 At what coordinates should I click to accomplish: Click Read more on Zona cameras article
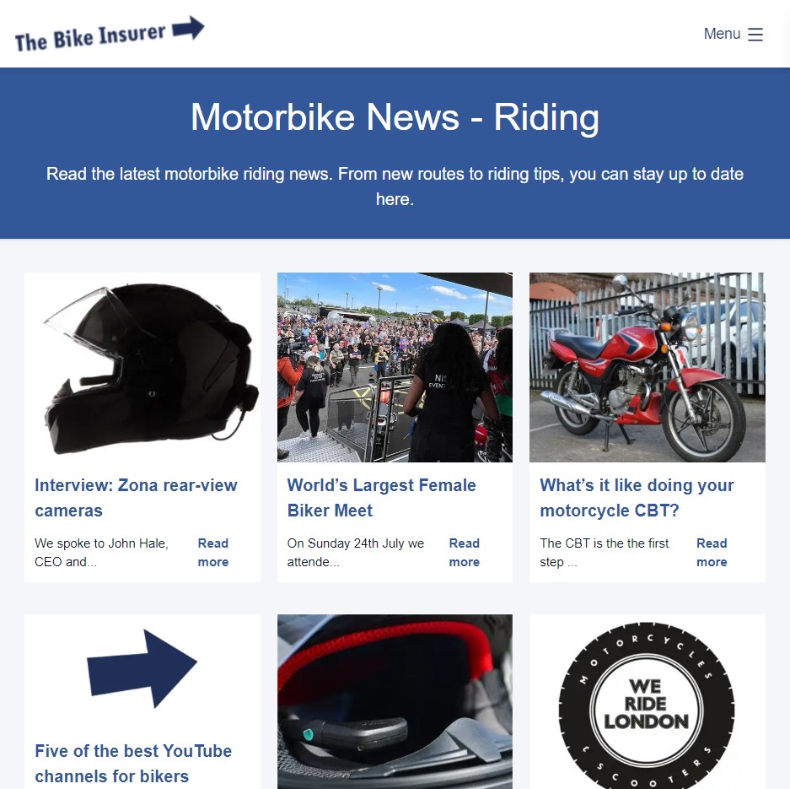pos(213,553)
